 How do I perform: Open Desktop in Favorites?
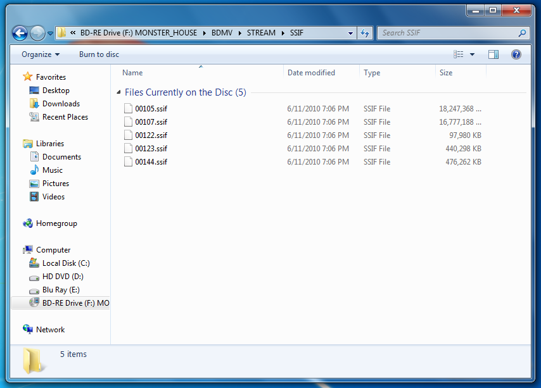click(56, 91)
